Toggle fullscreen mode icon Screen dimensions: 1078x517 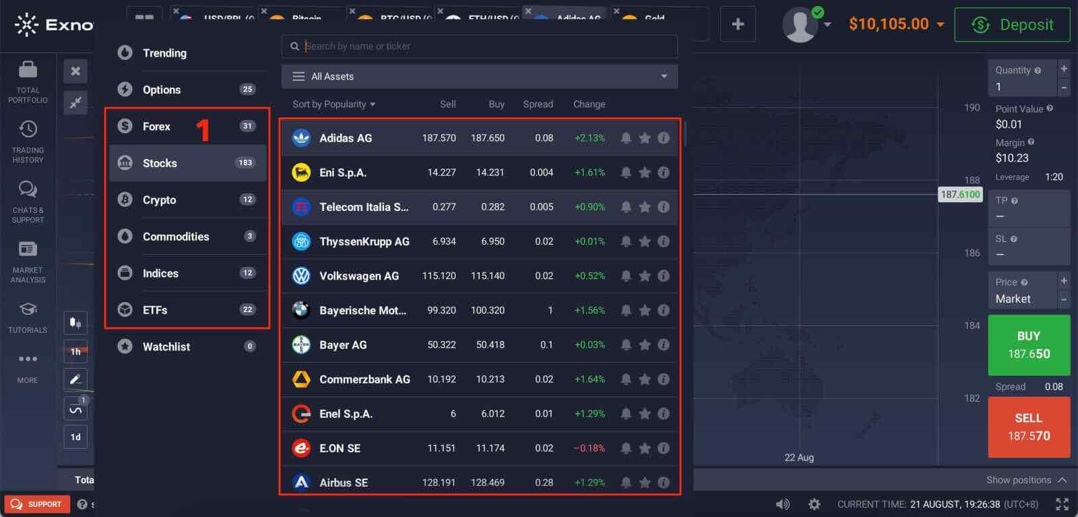pos(1062,504)
